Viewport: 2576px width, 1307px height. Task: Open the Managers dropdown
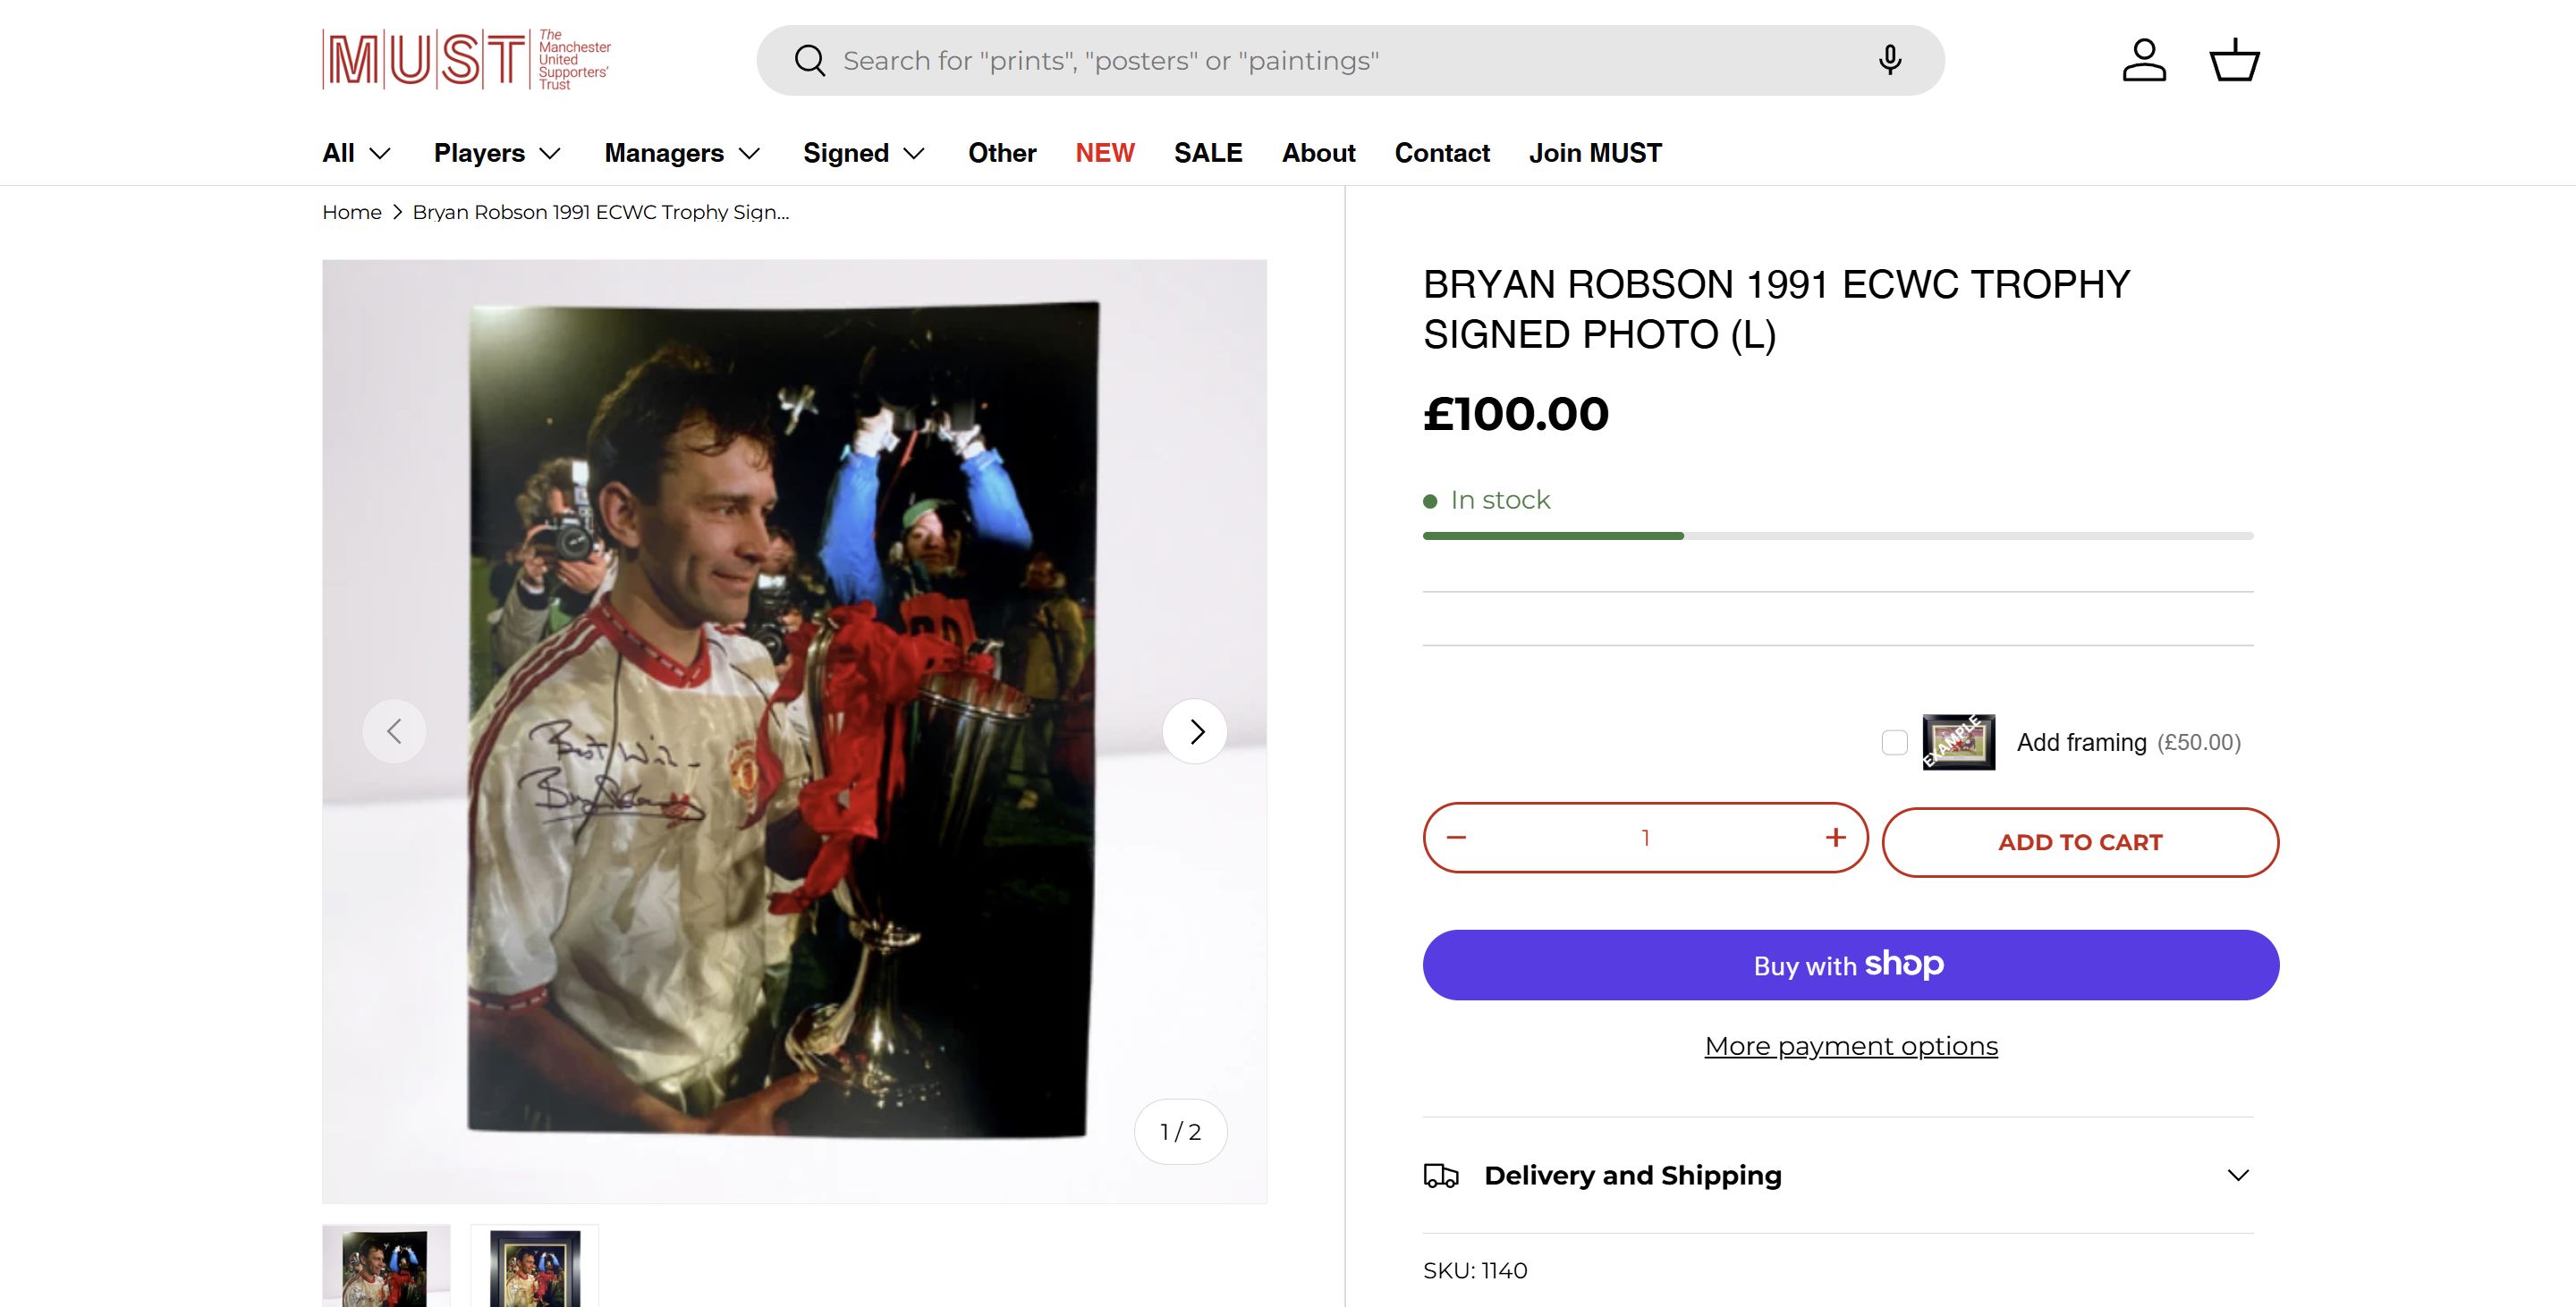(x=682, y=153)
